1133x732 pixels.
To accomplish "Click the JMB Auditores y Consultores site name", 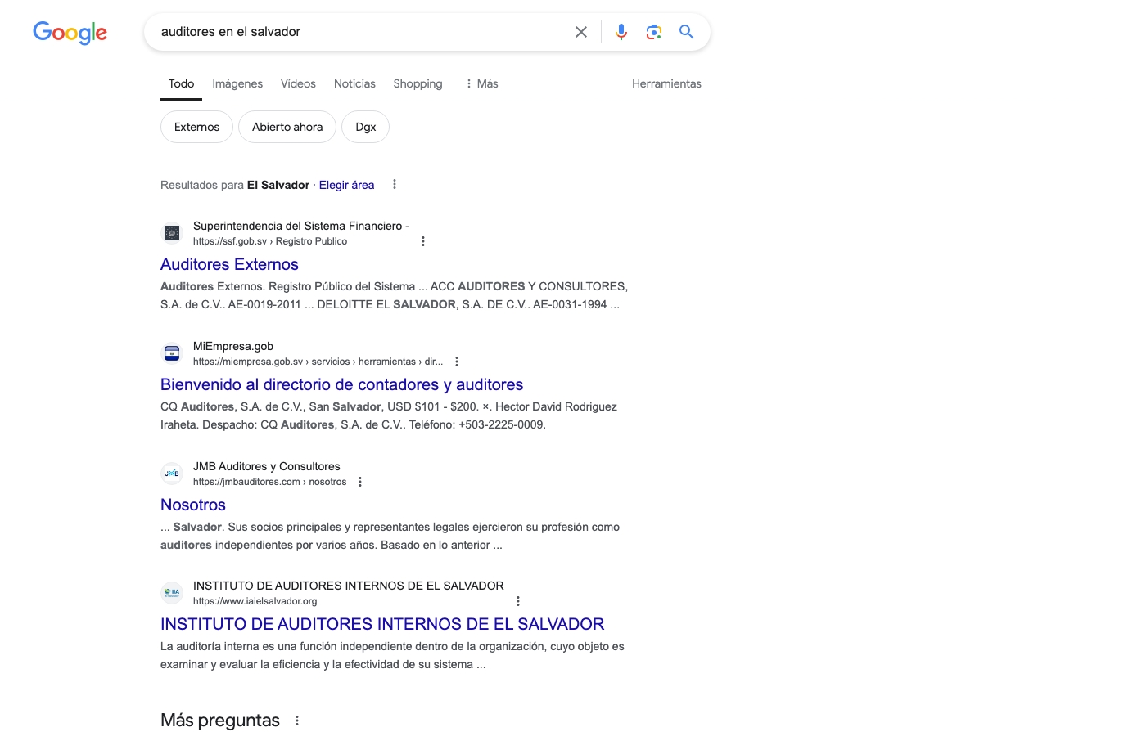I will tap(267, 466).
